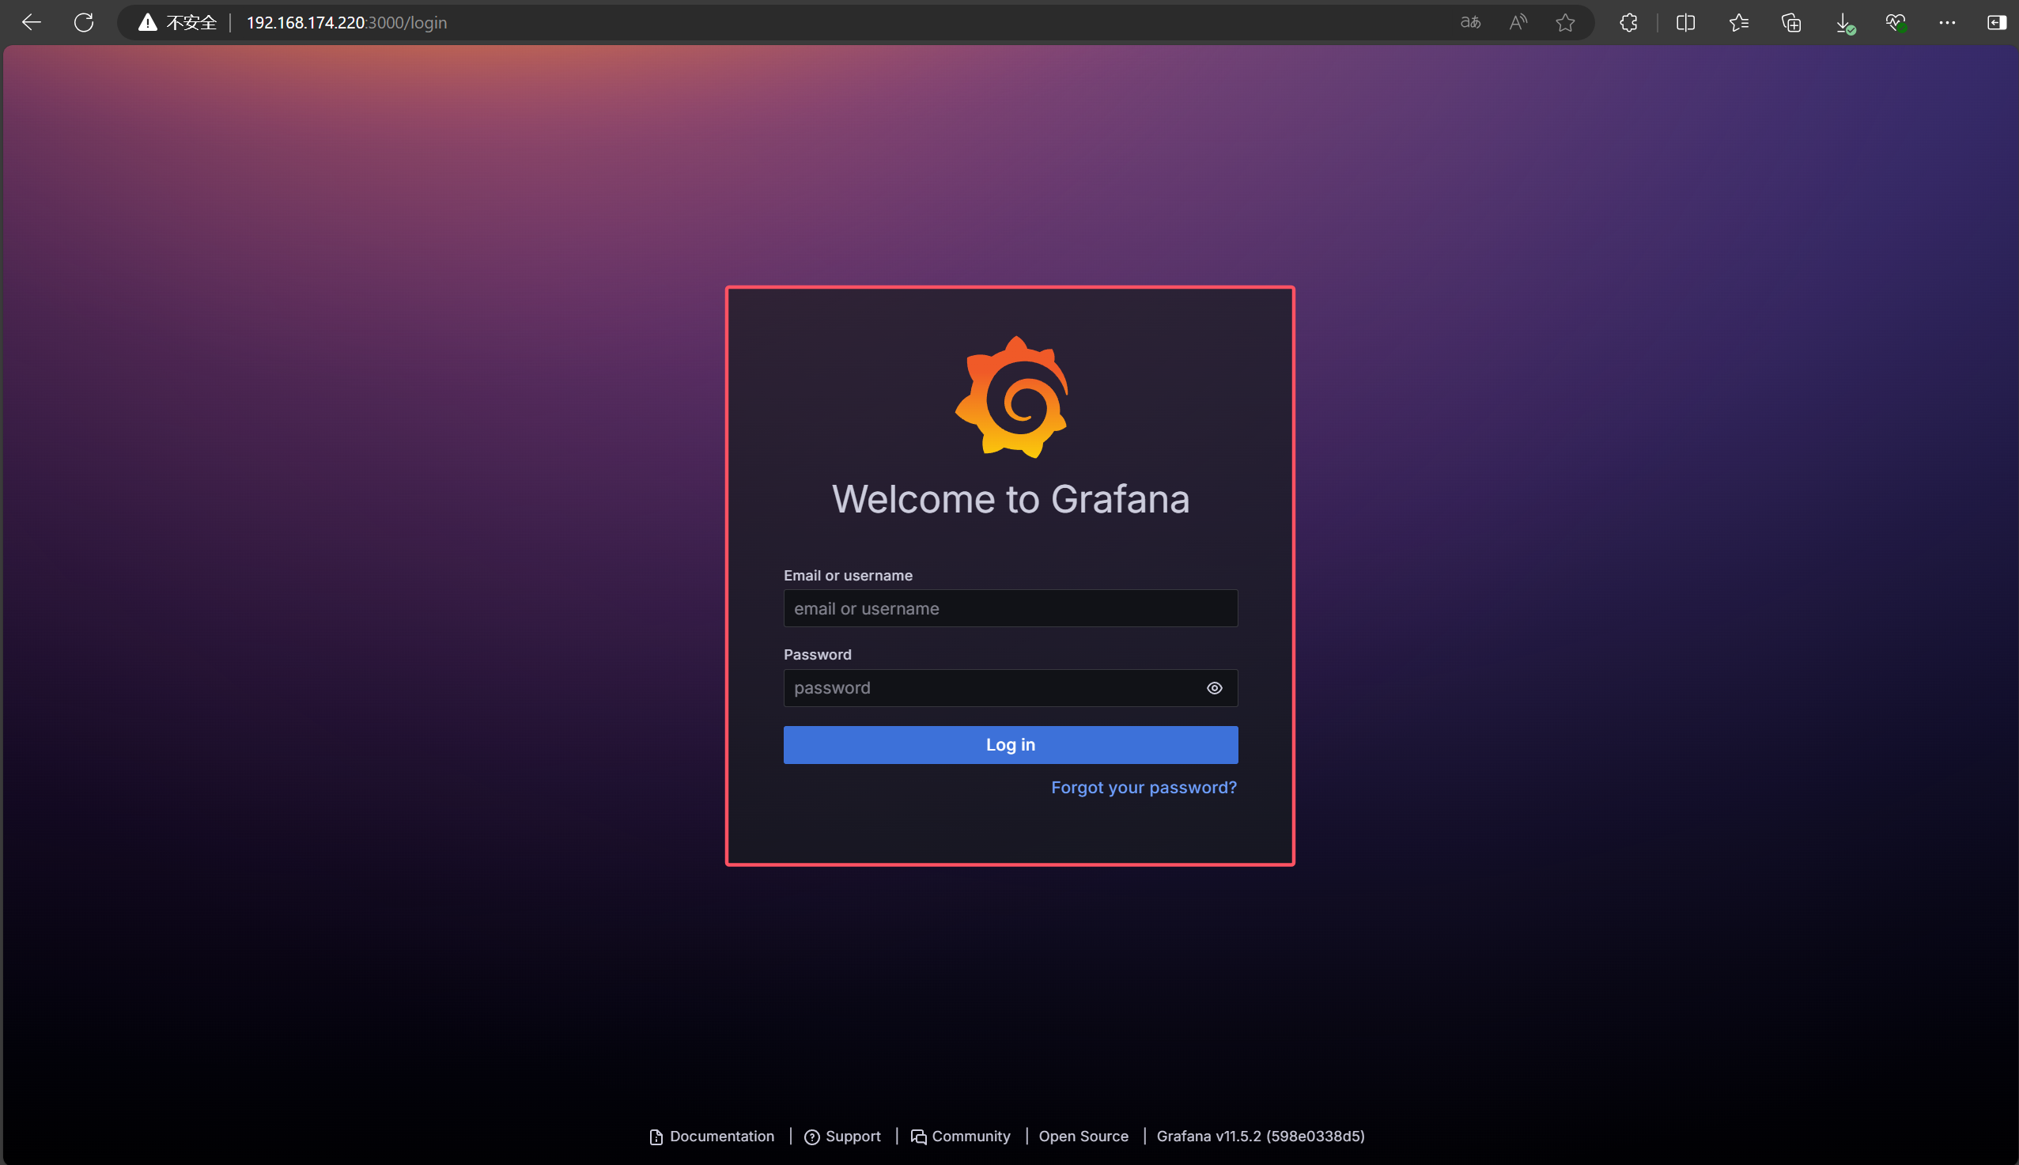This screenshot has height=1165, width=2019.
Task: Click the 不安全 security label
Action: coord(191,22)
